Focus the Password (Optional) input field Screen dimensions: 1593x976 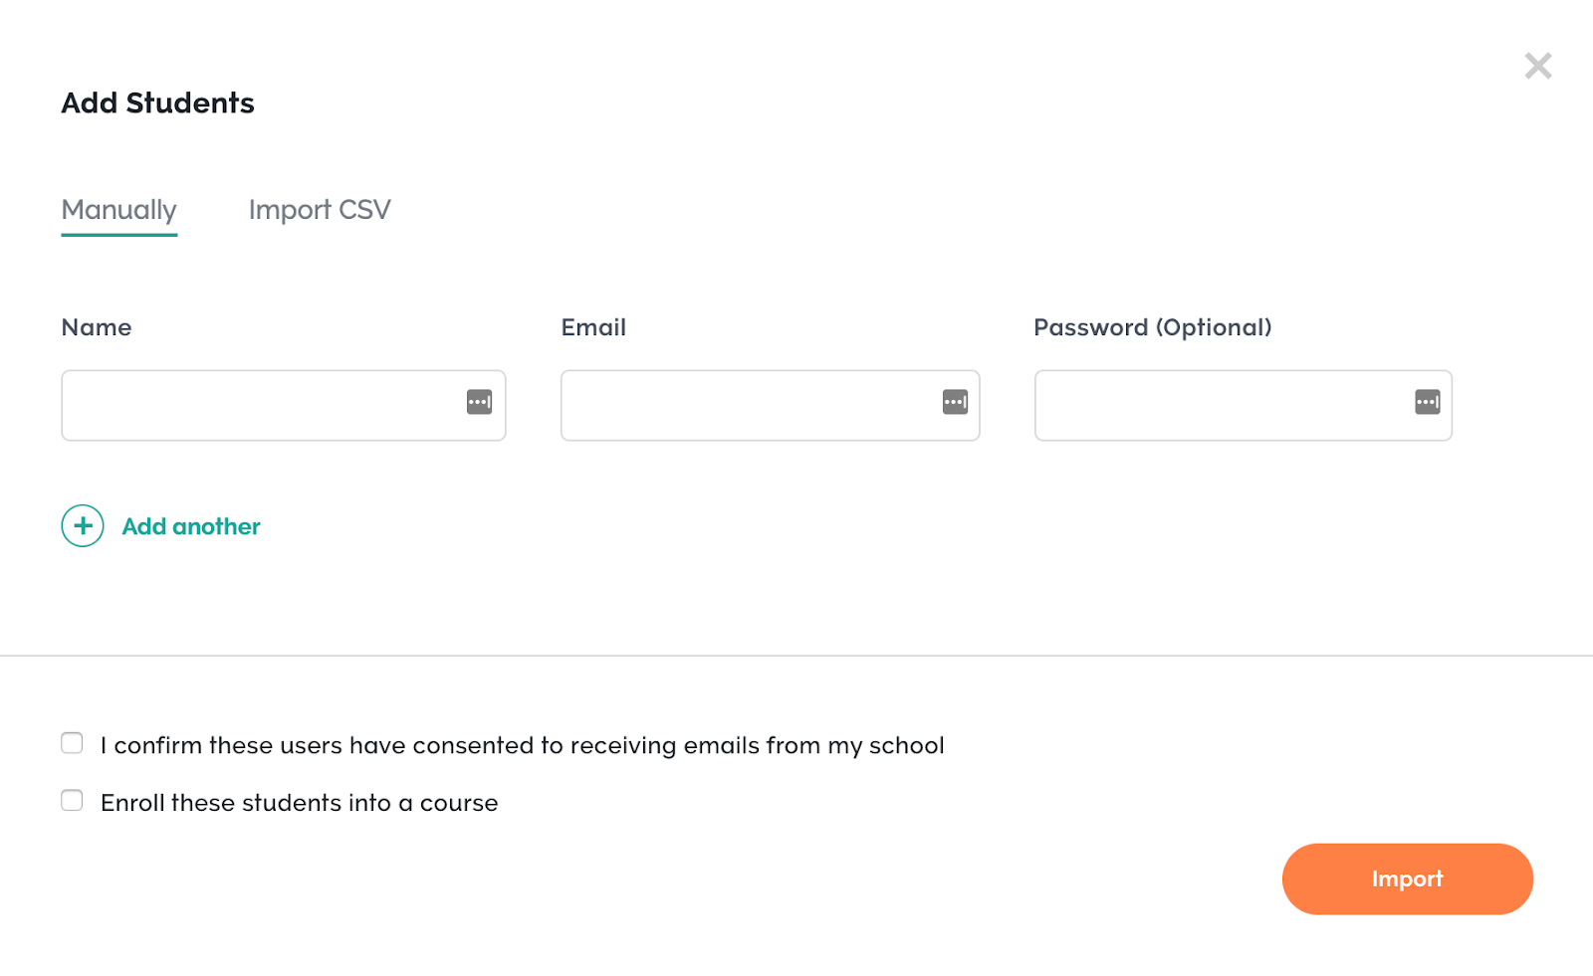(1244, 405)
